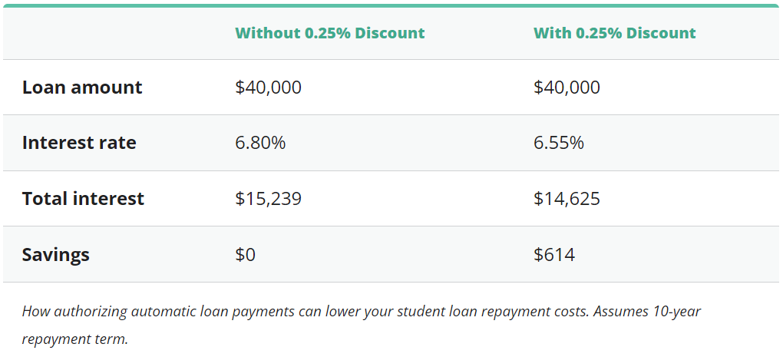Click the green bar atop the table
The image size is (783, 357).
(391, 5)
